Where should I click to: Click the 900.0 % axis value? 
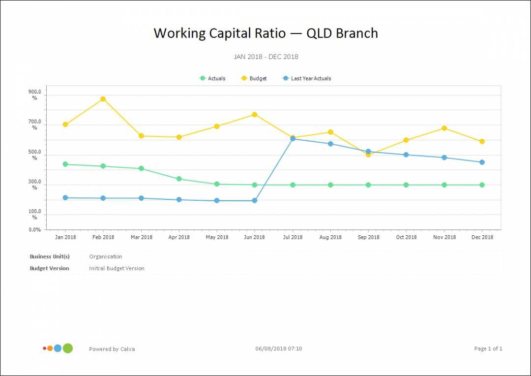coord(34,95)
